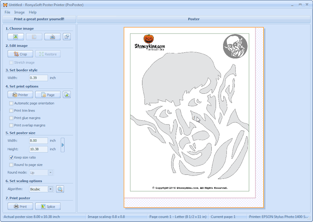Click the icon next to the Page button
Viewport: 313px width, 222px height.
(x=67, y=95)
